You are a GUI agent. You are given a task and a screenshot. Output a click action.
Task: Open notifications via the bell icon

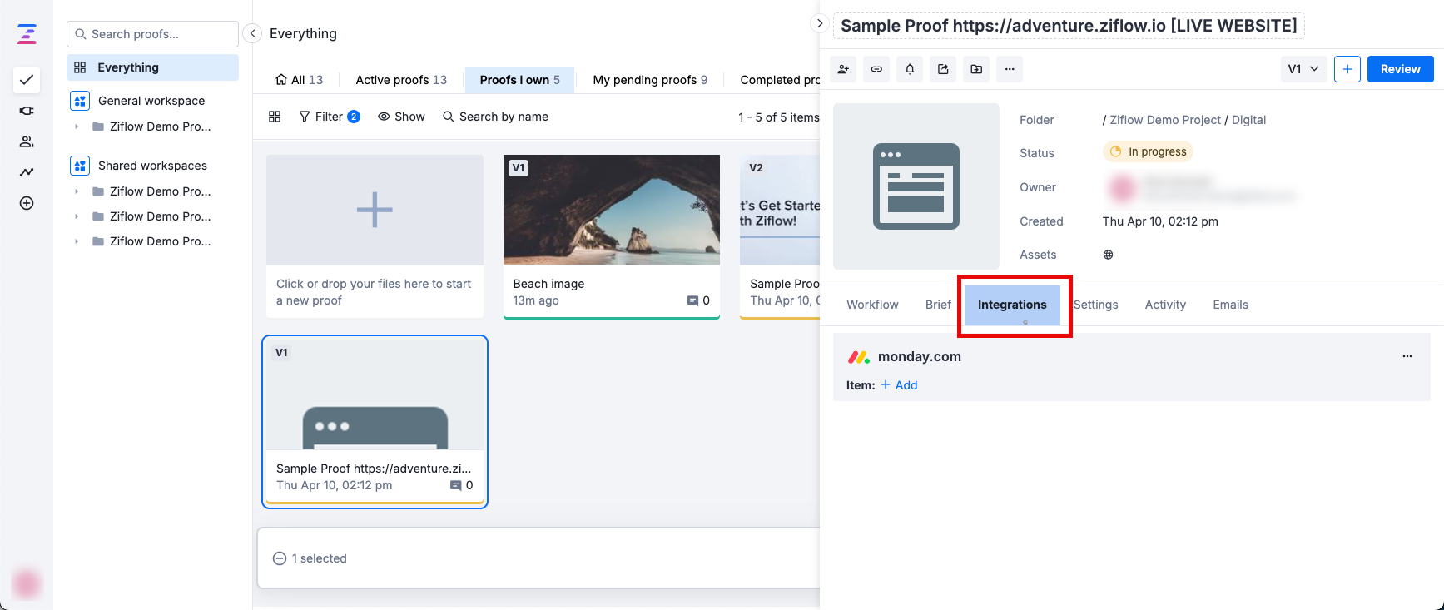point(910,69)
